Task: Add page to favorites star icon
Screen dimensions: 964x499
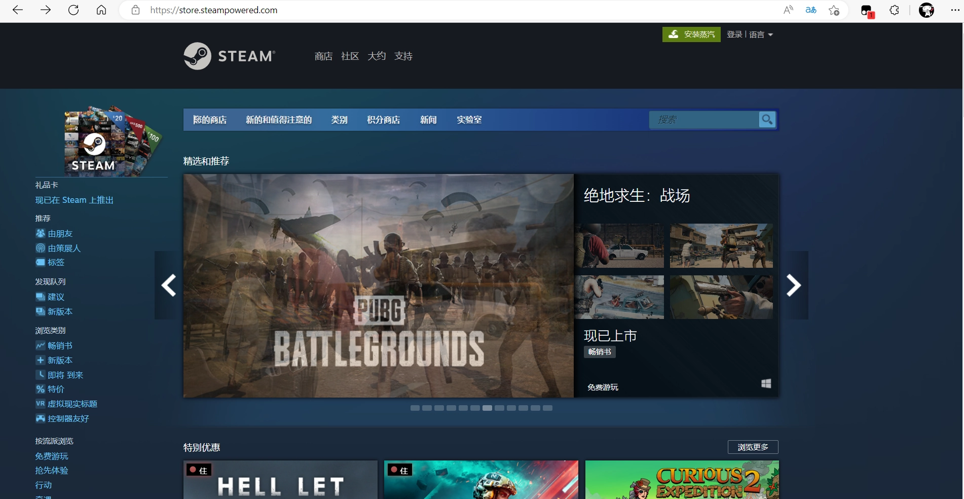Action: coord(834,10)
